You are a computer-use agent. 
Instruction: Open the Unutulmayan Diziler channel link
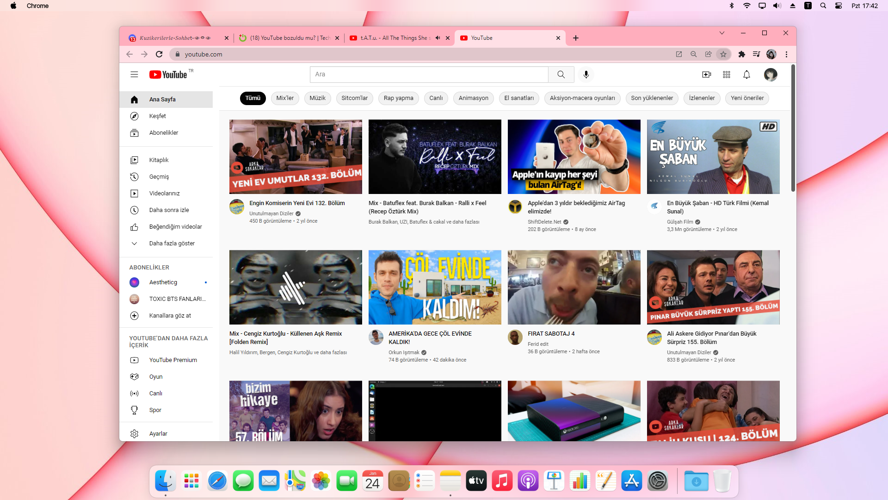[271, 213]
